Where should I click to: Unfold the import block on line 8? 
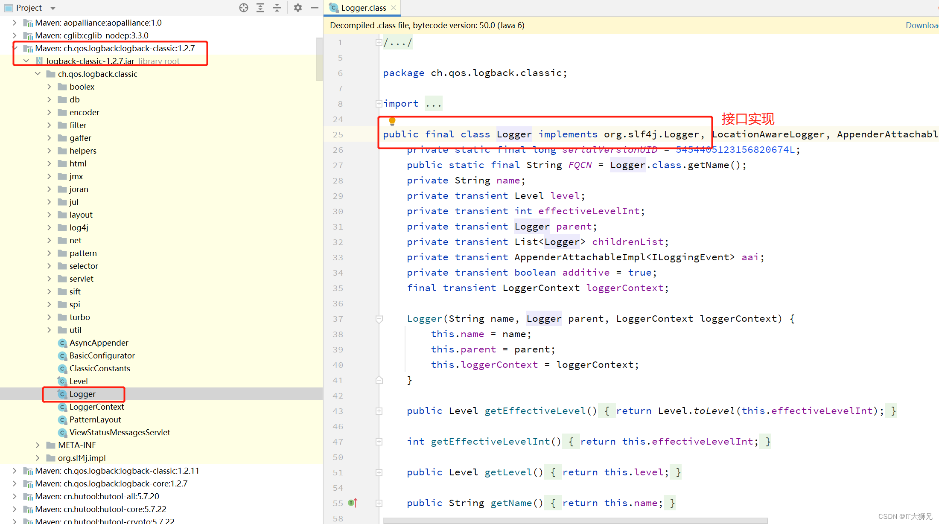click(x=379, y=104)
